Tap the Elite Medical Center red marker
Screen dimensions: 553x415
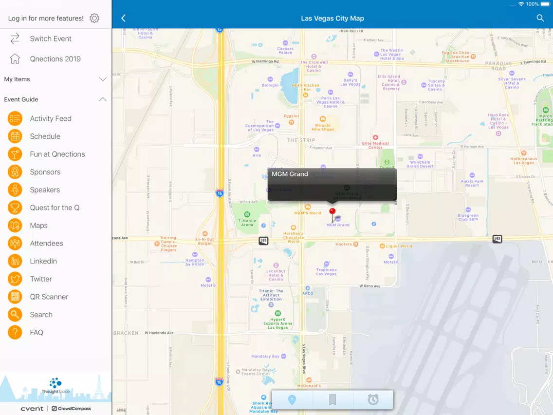click(x=375, y=137)
